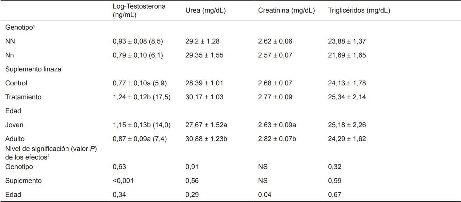Click the Triglicéridos (mg/dL) column header
Viewport: 461px width, 202px height.
[359, 11]
